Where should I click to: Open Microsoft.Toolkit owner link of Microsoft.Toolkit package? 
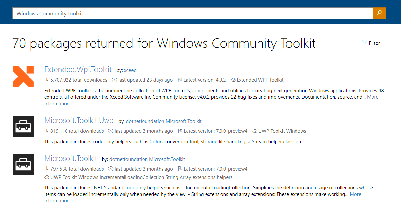(167, 159)
